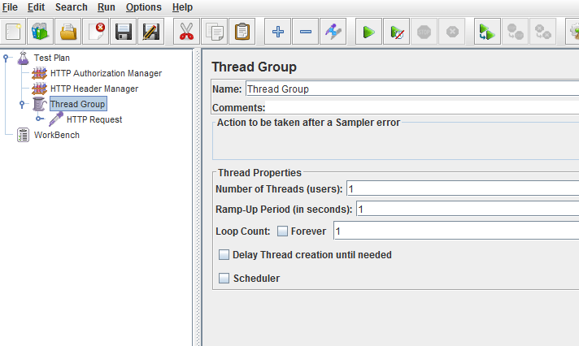Click the blue plus Expand All icon

(x=278, y=32)
